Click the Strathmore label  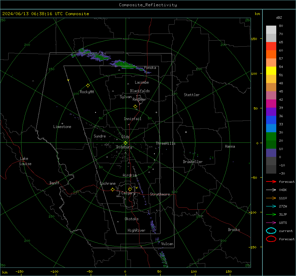160,194
